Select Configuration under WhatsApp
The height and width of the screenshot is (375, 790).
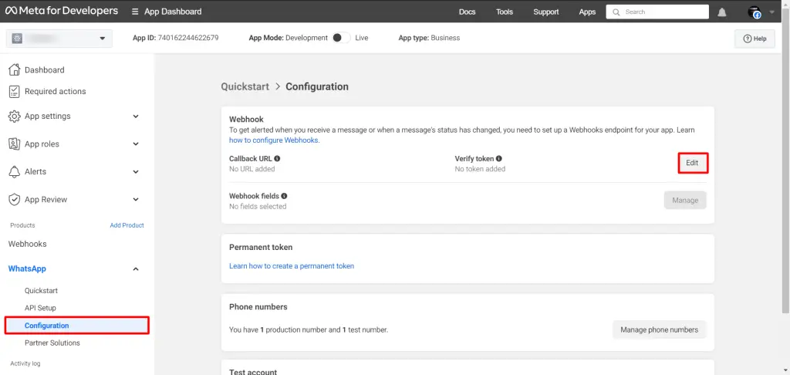pos(77,326)
